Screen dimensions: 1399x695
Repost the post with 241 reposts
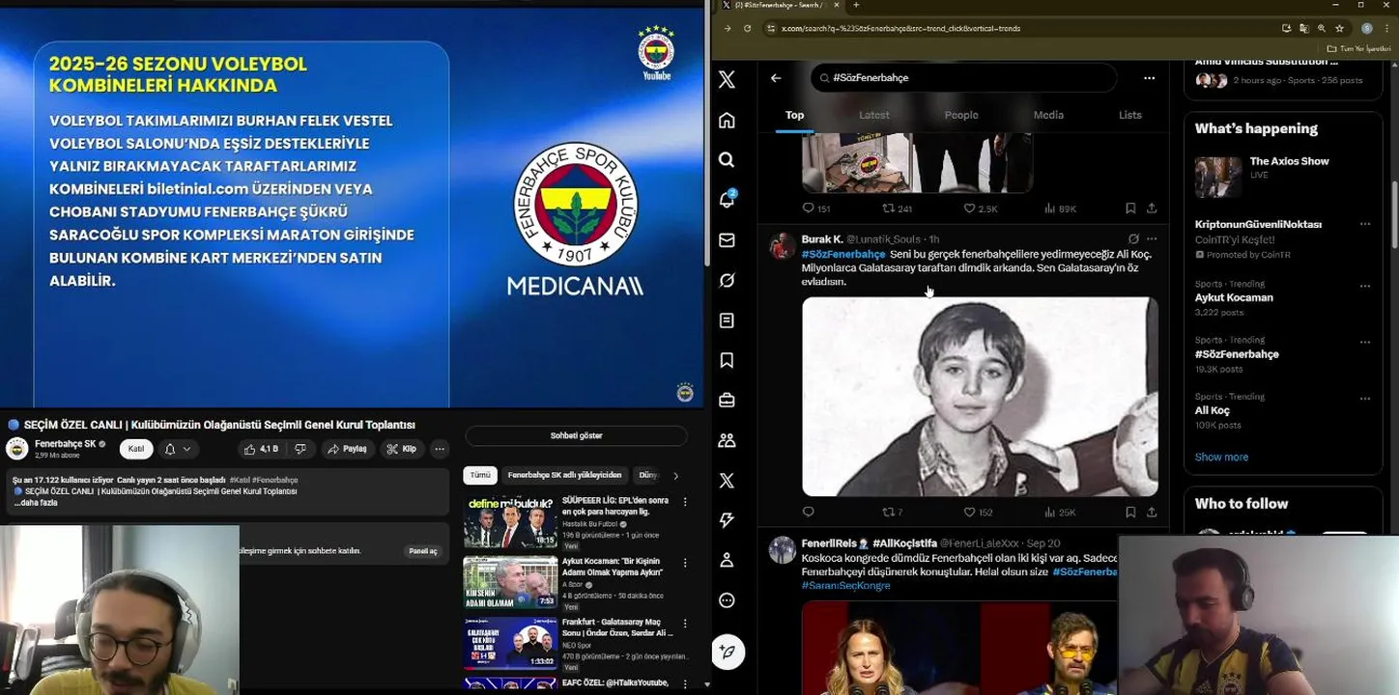pos(898,208)
